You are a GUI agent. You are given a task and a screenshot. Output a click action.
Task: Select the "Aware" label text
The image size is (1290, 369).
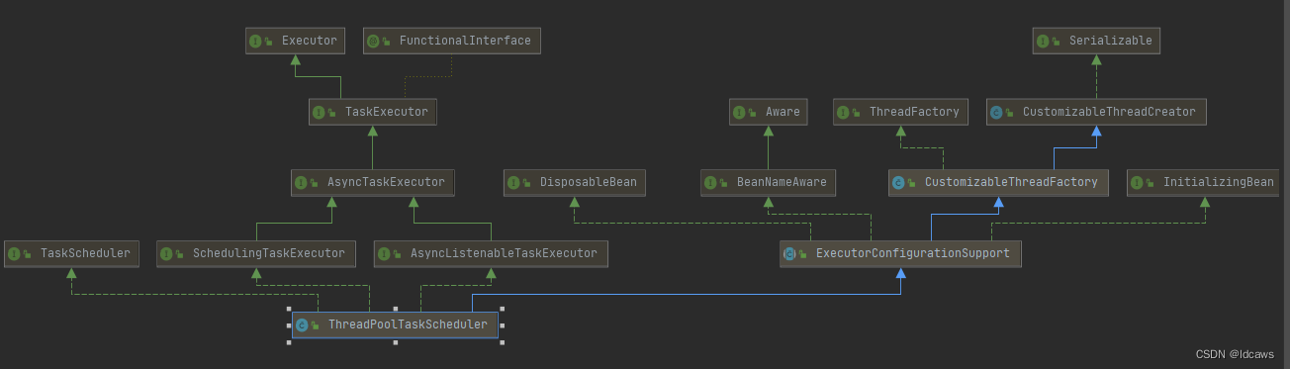point(783,113)
